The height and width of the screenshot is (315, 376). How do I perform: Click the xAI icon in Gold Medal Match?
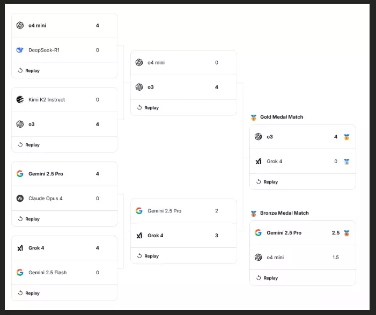(x=258, y=161)
